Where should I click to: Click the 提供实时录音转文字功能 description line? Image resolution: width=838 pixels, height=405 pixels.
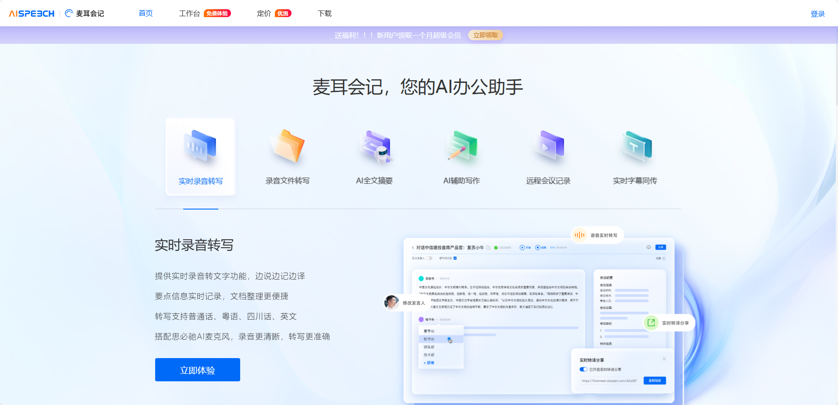[230, 276]
